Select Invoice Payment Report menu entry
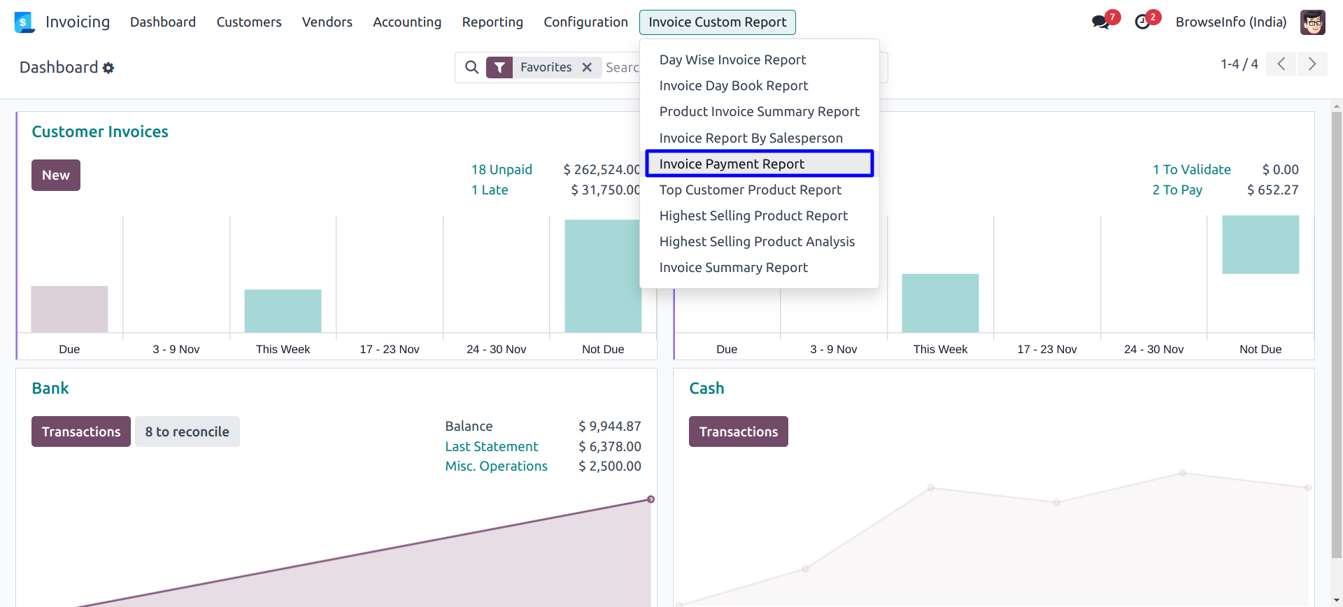Viewport: 1343px width, 607px height. tap(732, 164)
